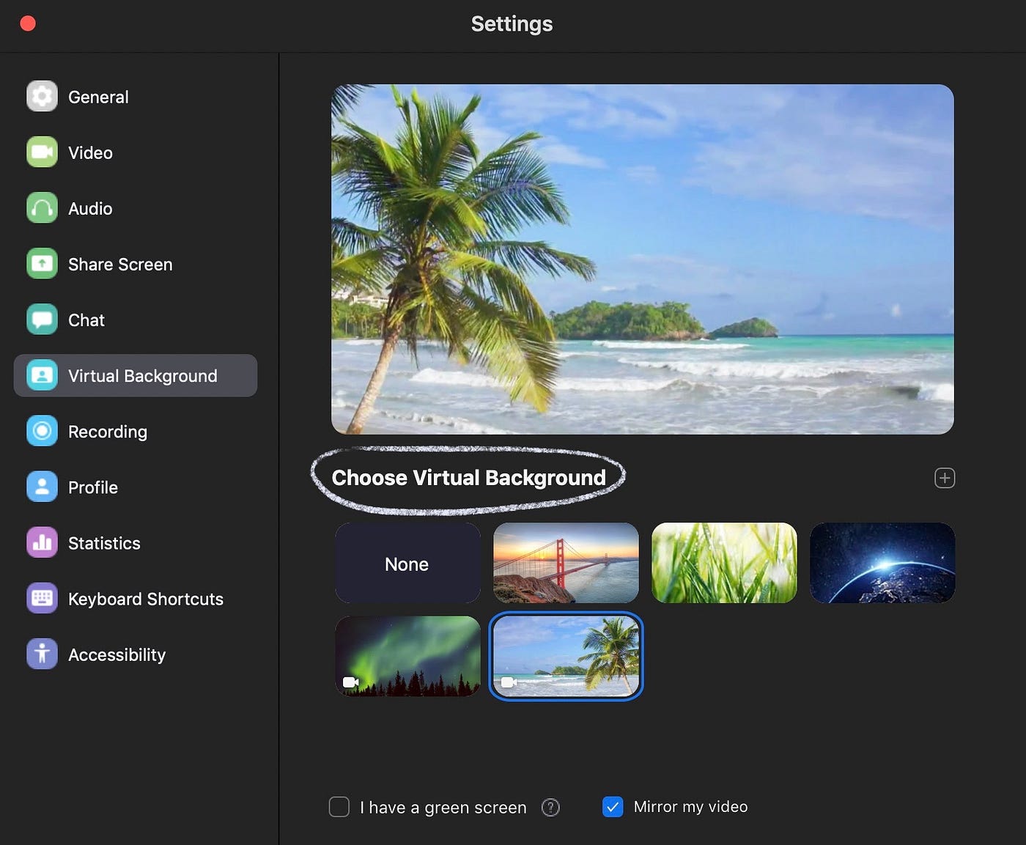This screenshot has width=1026, height=845.
Task: Select the Virtual Background tab
Action: pyautogui.click(x=136, y=375)
